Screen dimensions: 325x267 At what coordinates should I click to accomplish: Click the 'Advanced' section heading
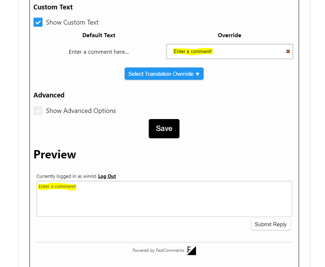click(x=49, y=95)
